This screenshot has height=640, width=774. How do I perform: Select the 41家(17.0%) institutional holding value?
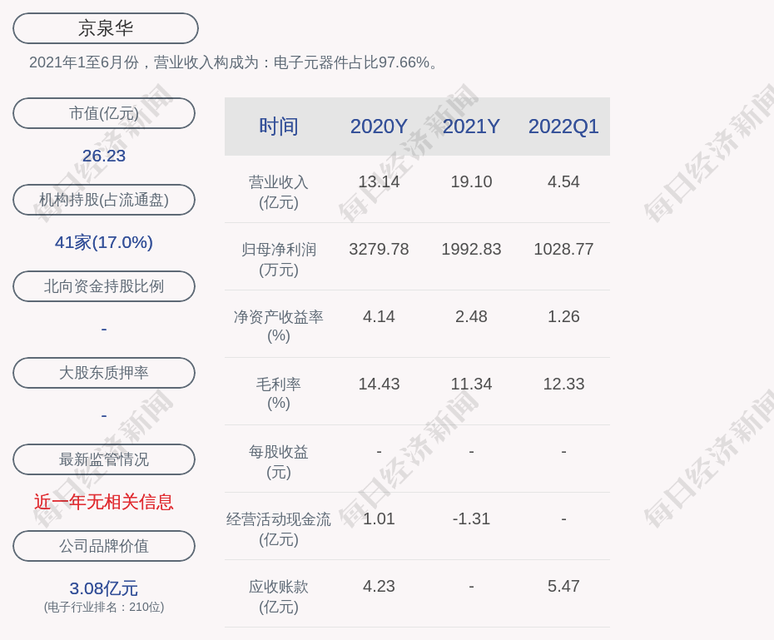104,242
